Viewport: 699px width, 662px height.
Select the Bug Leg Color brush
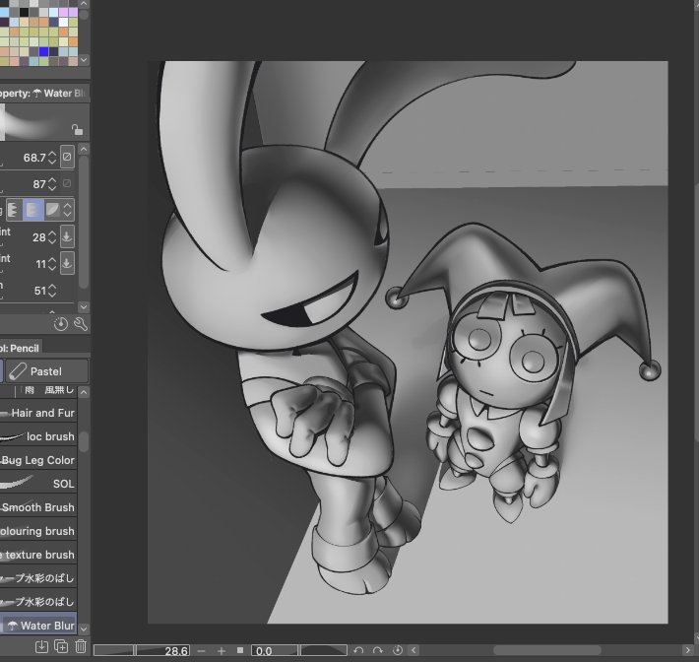click(38, 460)
